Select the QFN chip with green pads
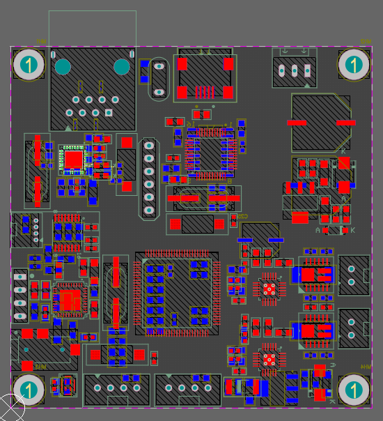Screen dimensions: 383x421 click(74, 160)
